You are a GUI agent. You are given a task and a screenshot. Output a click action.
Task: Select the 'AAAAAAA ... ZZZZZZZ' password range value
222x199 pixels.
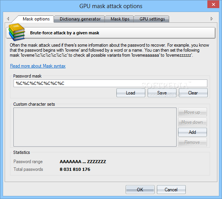tap(83, 162)
